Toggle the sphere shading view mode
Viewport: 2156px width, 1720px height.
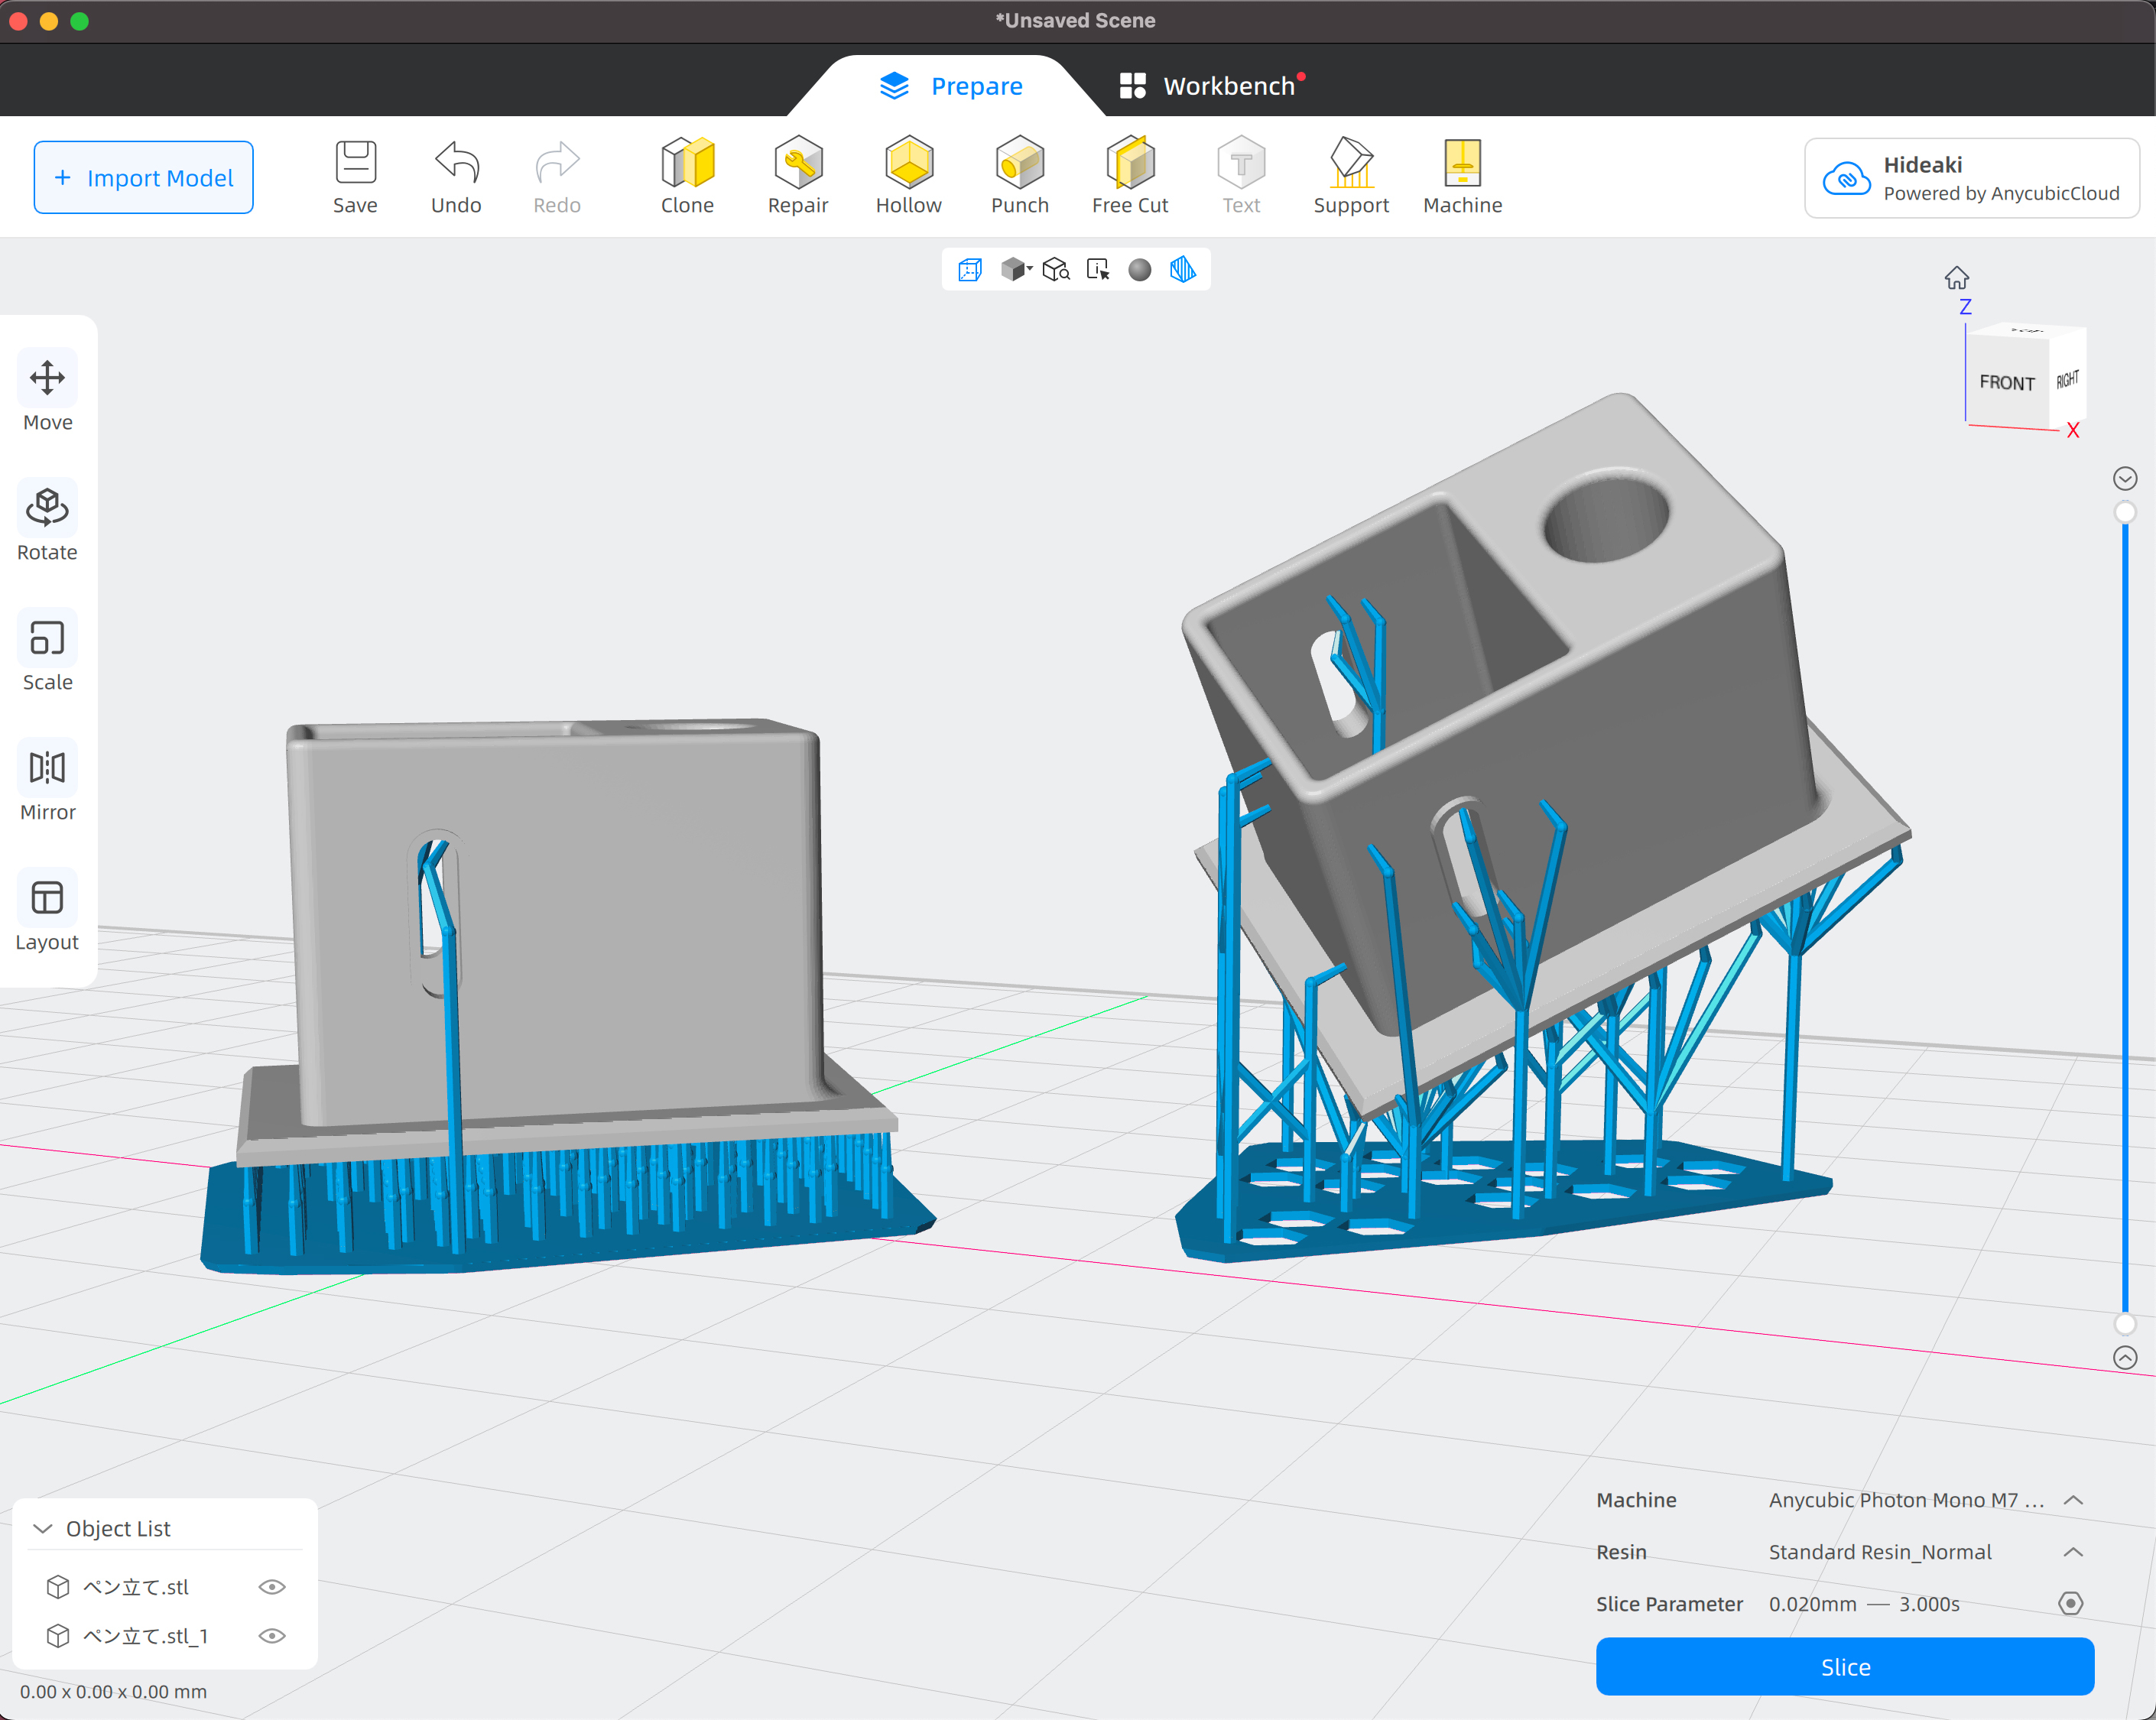click(x=1139, y=270)
